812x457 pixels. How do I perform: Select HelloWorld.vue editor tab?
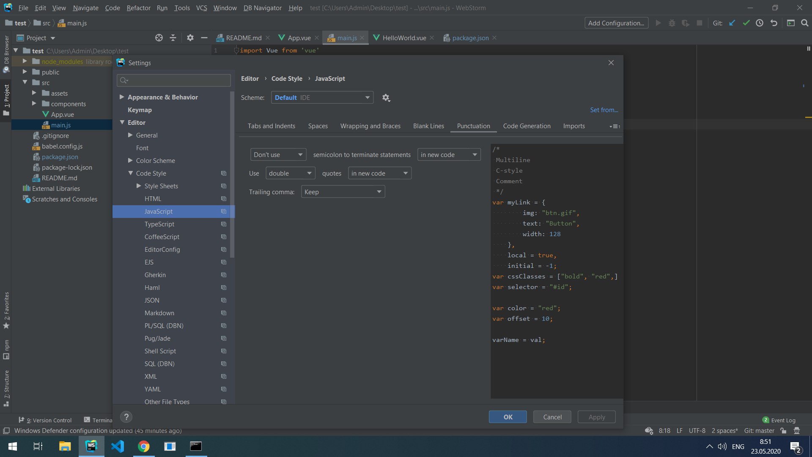pyautogui.click(x=404, y=38)
